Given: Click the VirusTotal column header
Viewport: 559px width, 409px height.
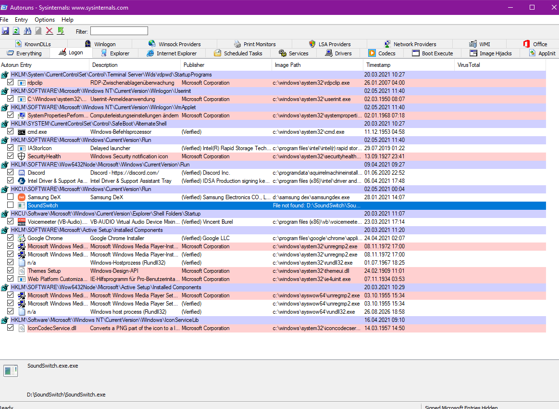Looking at the screenshot, I should click(x=500, y=65).
